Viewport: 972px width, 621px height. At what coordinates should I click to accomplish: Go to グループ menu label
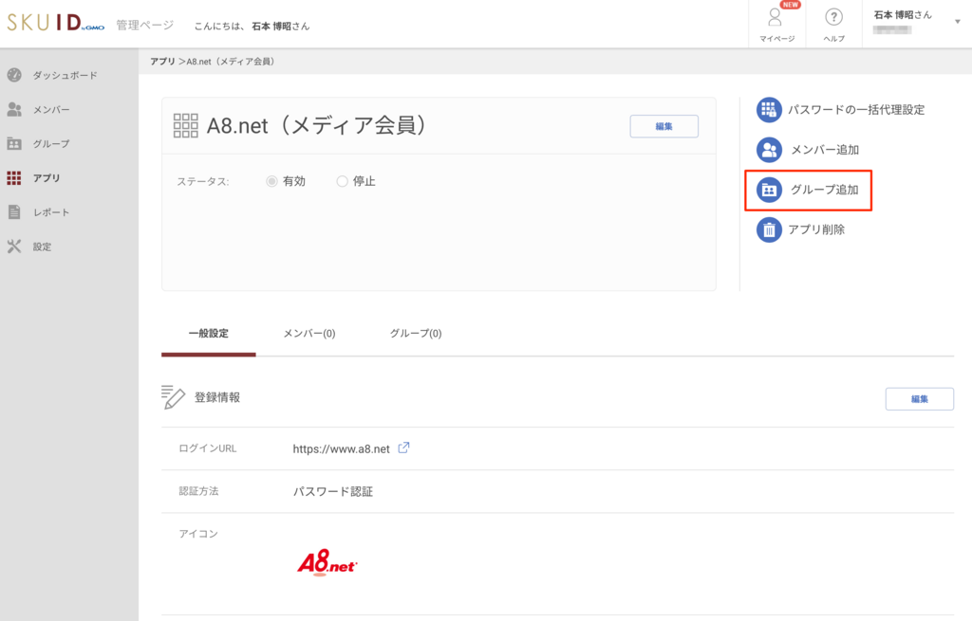tap(51, 144)
